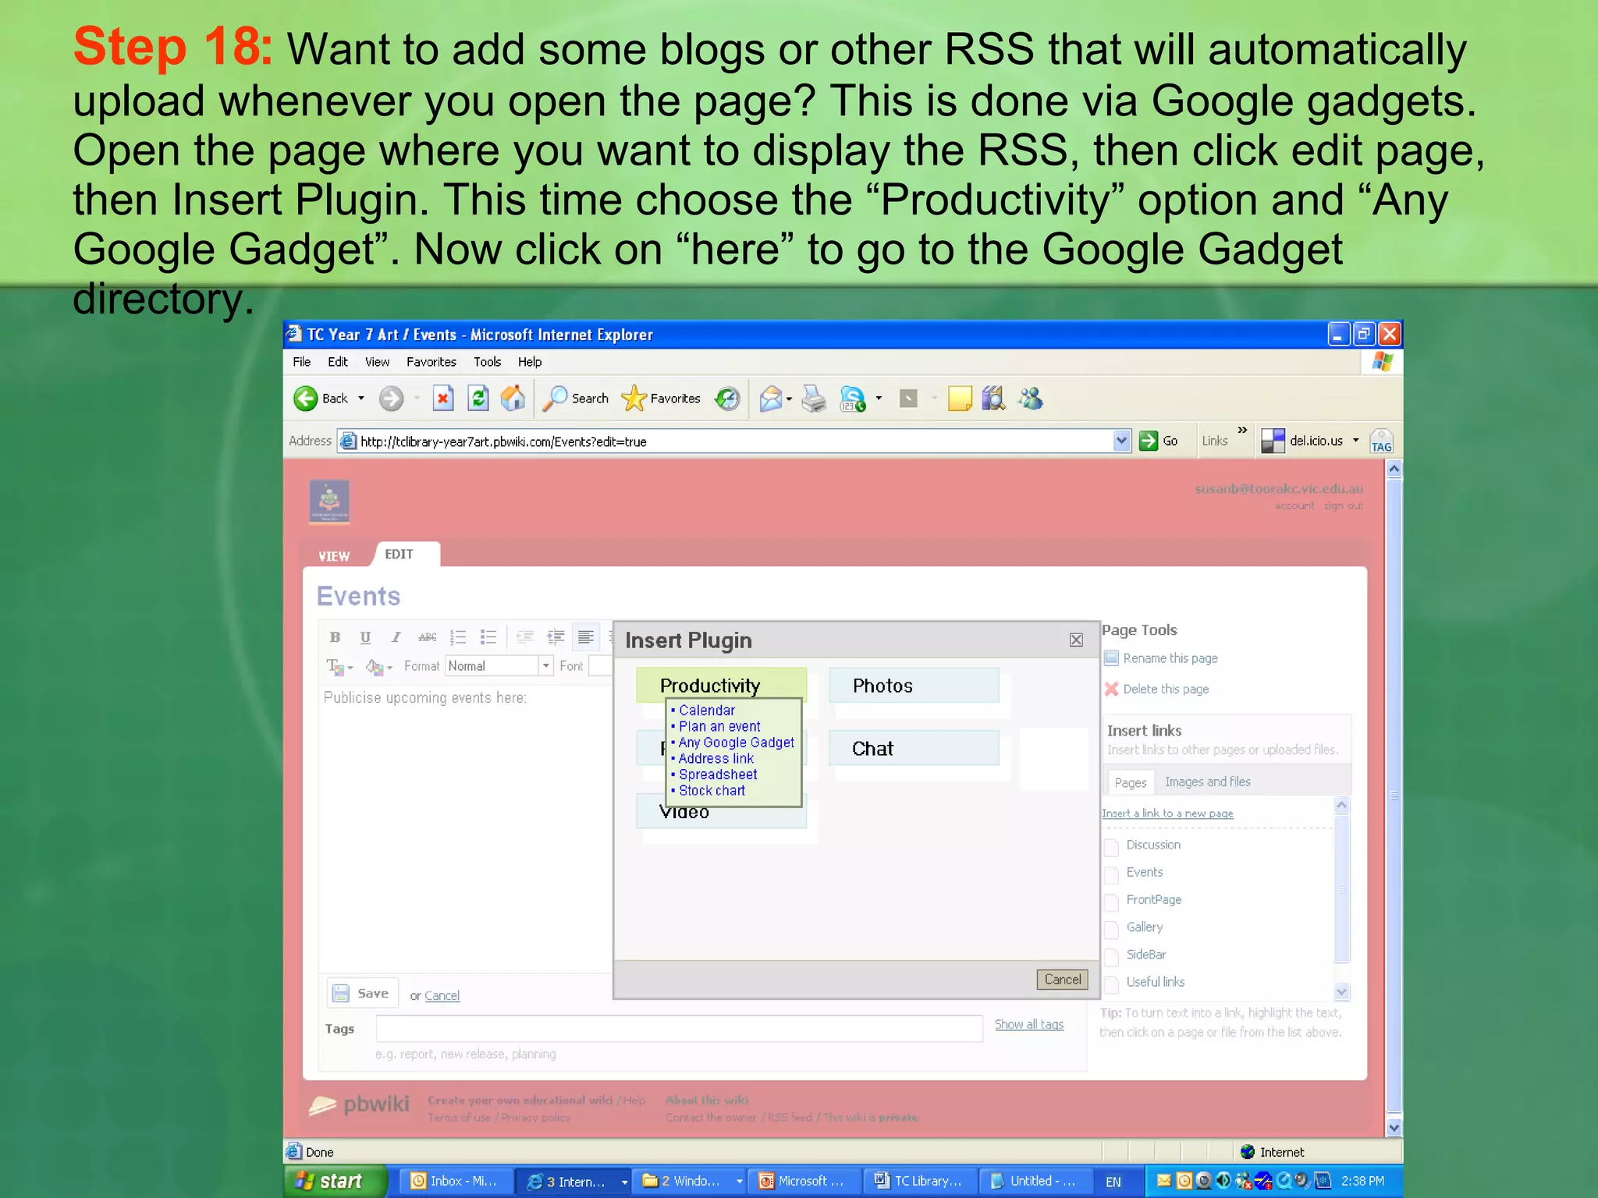This screenshot has width=1598, height=1198.
Task: Click the History icon
Action: pos(727,399)
